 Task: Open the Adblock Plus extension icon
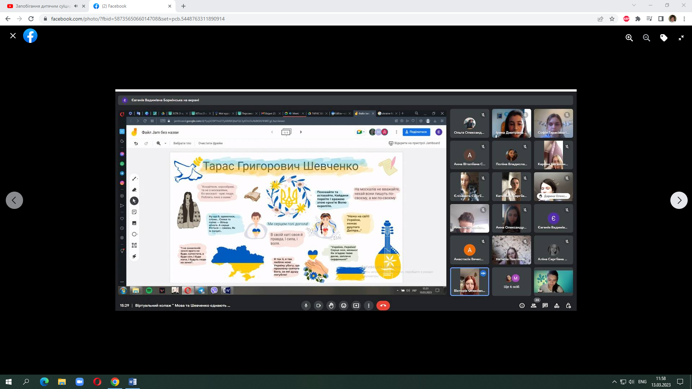point(626,19)
